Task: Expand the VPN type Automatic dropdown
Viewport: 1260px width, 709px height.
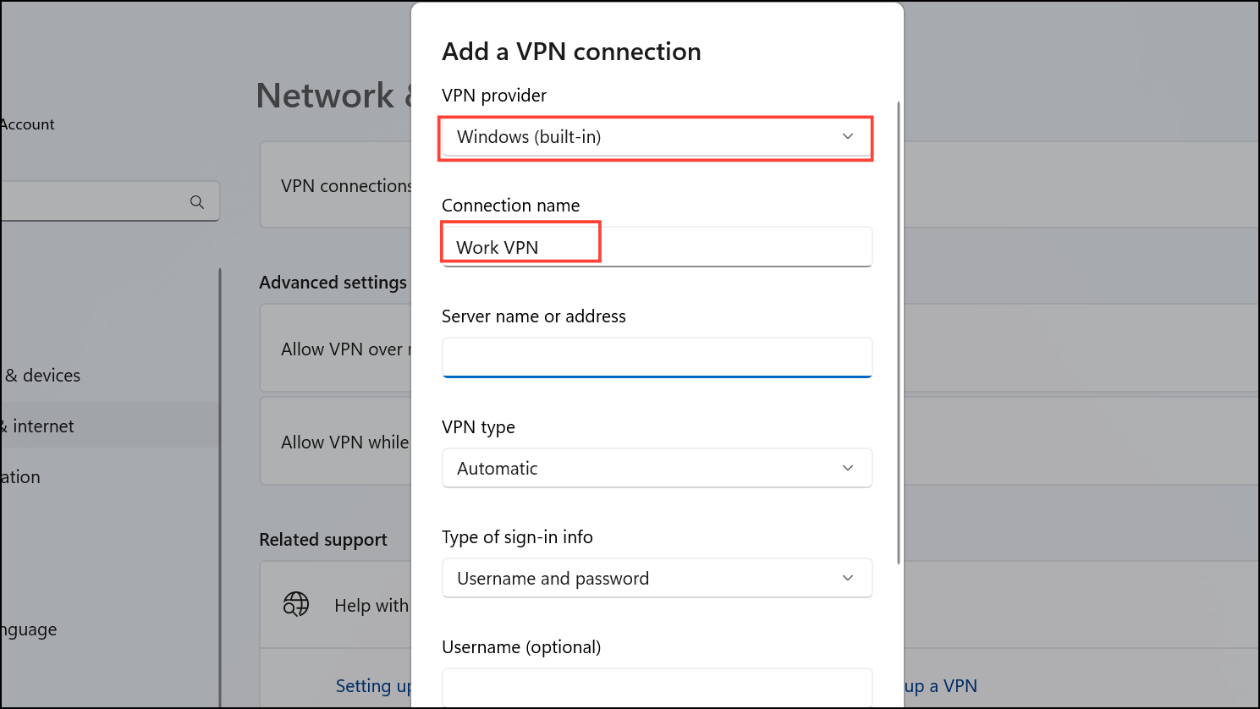Action: (656, 468)
